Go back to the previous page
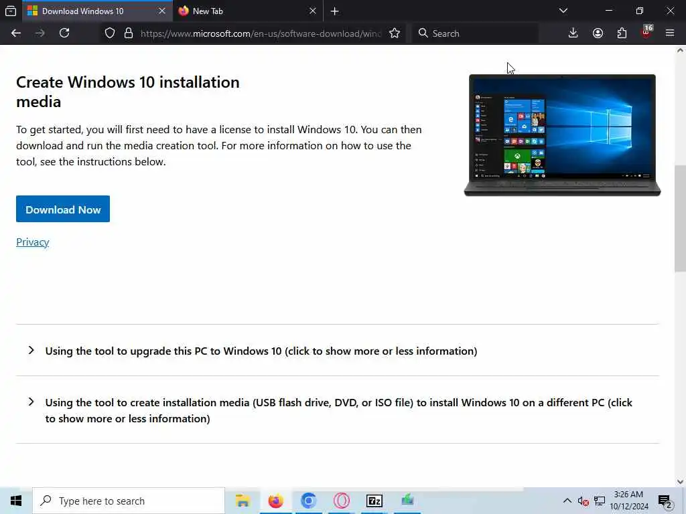The height and width of the screenshot is (514, 686). click(x=16, y=33)
